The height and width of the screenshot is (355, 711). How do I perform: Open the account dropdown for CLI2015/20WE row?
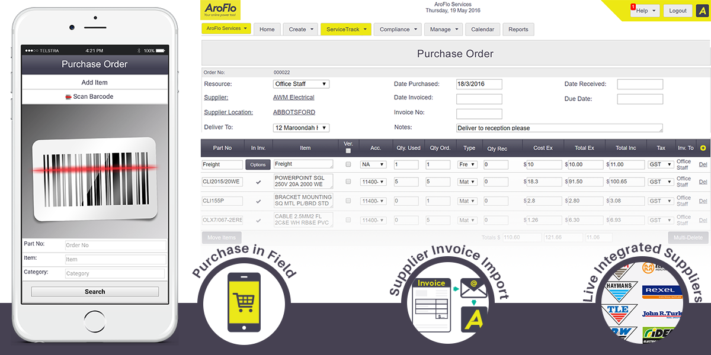tap(373, 182)
